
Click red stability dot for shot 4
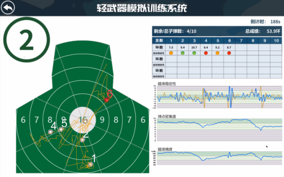206,53
